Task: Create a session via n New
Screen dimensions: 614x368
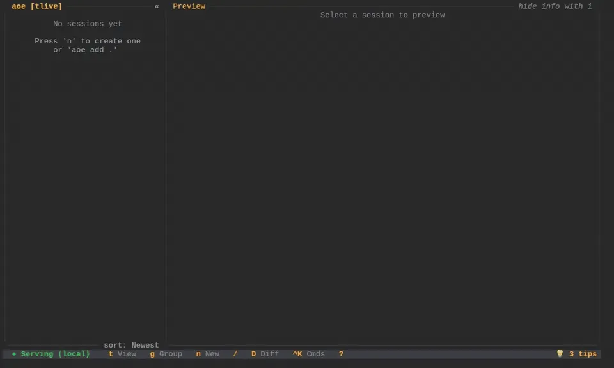Action: [x=207, y=354]
